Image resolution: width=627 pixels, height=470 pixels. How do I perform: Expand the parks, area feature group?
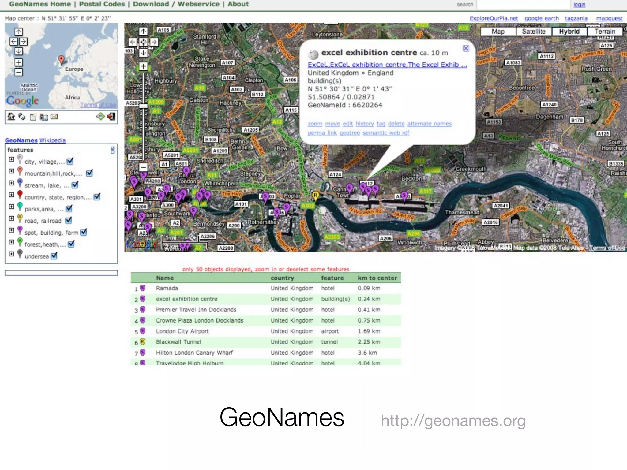click(x=12, y=207)
